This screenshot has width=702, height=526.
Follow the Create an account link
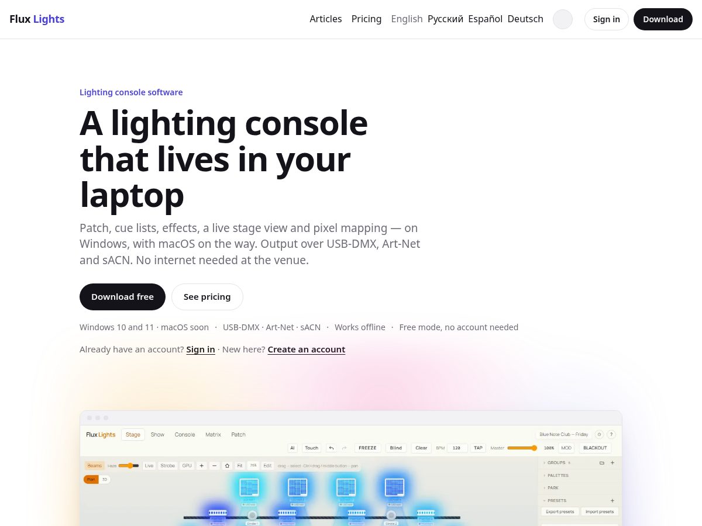point(307,349)
